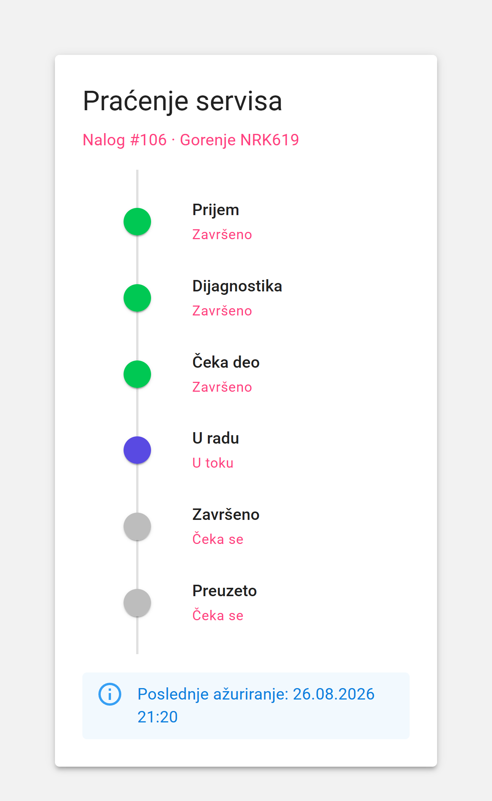The image size is (492, 801).
Task: Click the blue info icon
Action: coord(110,694)
